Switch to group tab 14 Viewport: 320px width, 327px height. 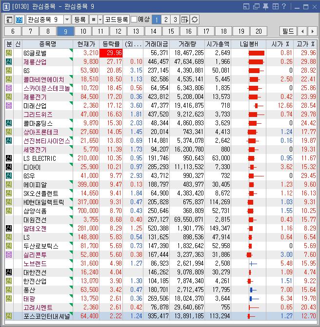[154, 31]
